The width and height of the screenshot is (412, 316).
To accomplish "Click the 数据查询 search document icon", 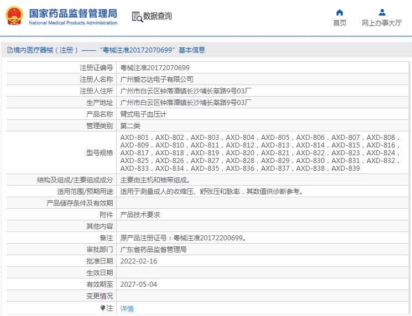I will click(137, 17).
